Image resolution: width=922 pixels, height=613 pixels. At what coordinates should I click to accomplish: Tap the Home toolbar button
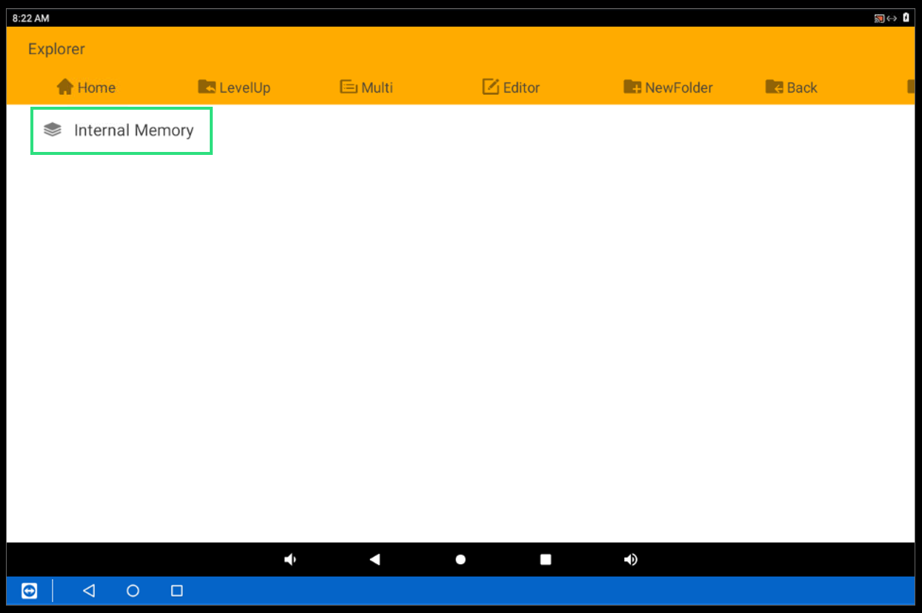pos(86,87)
